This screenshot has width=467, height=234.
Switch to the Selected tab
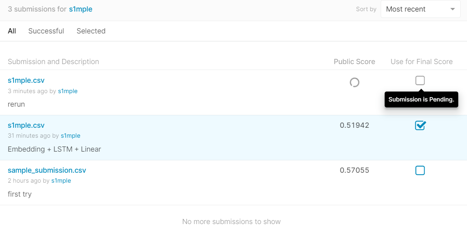pos(91,31)
